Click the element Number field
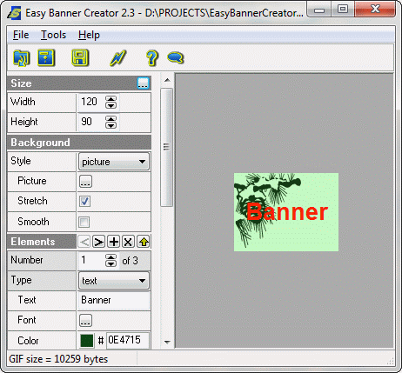This screenshot has height=373, width=402. point(91,260)
